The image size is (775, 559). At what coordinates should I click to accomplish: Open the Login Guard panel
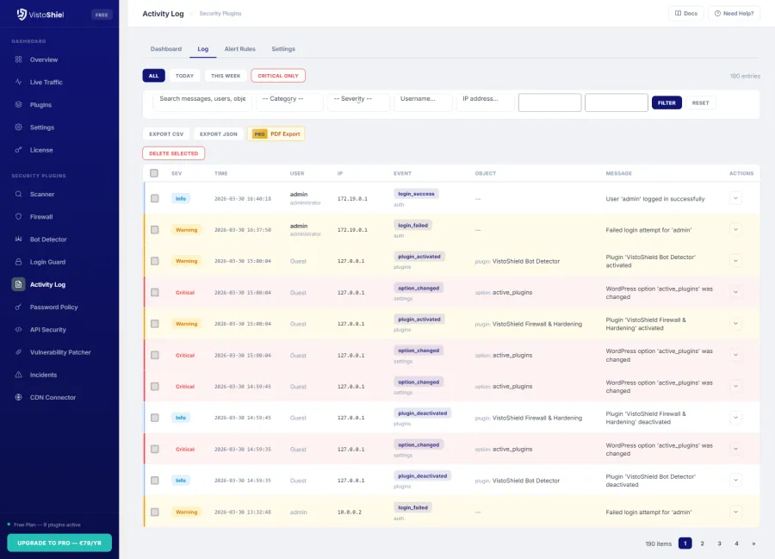coord(46,262)
